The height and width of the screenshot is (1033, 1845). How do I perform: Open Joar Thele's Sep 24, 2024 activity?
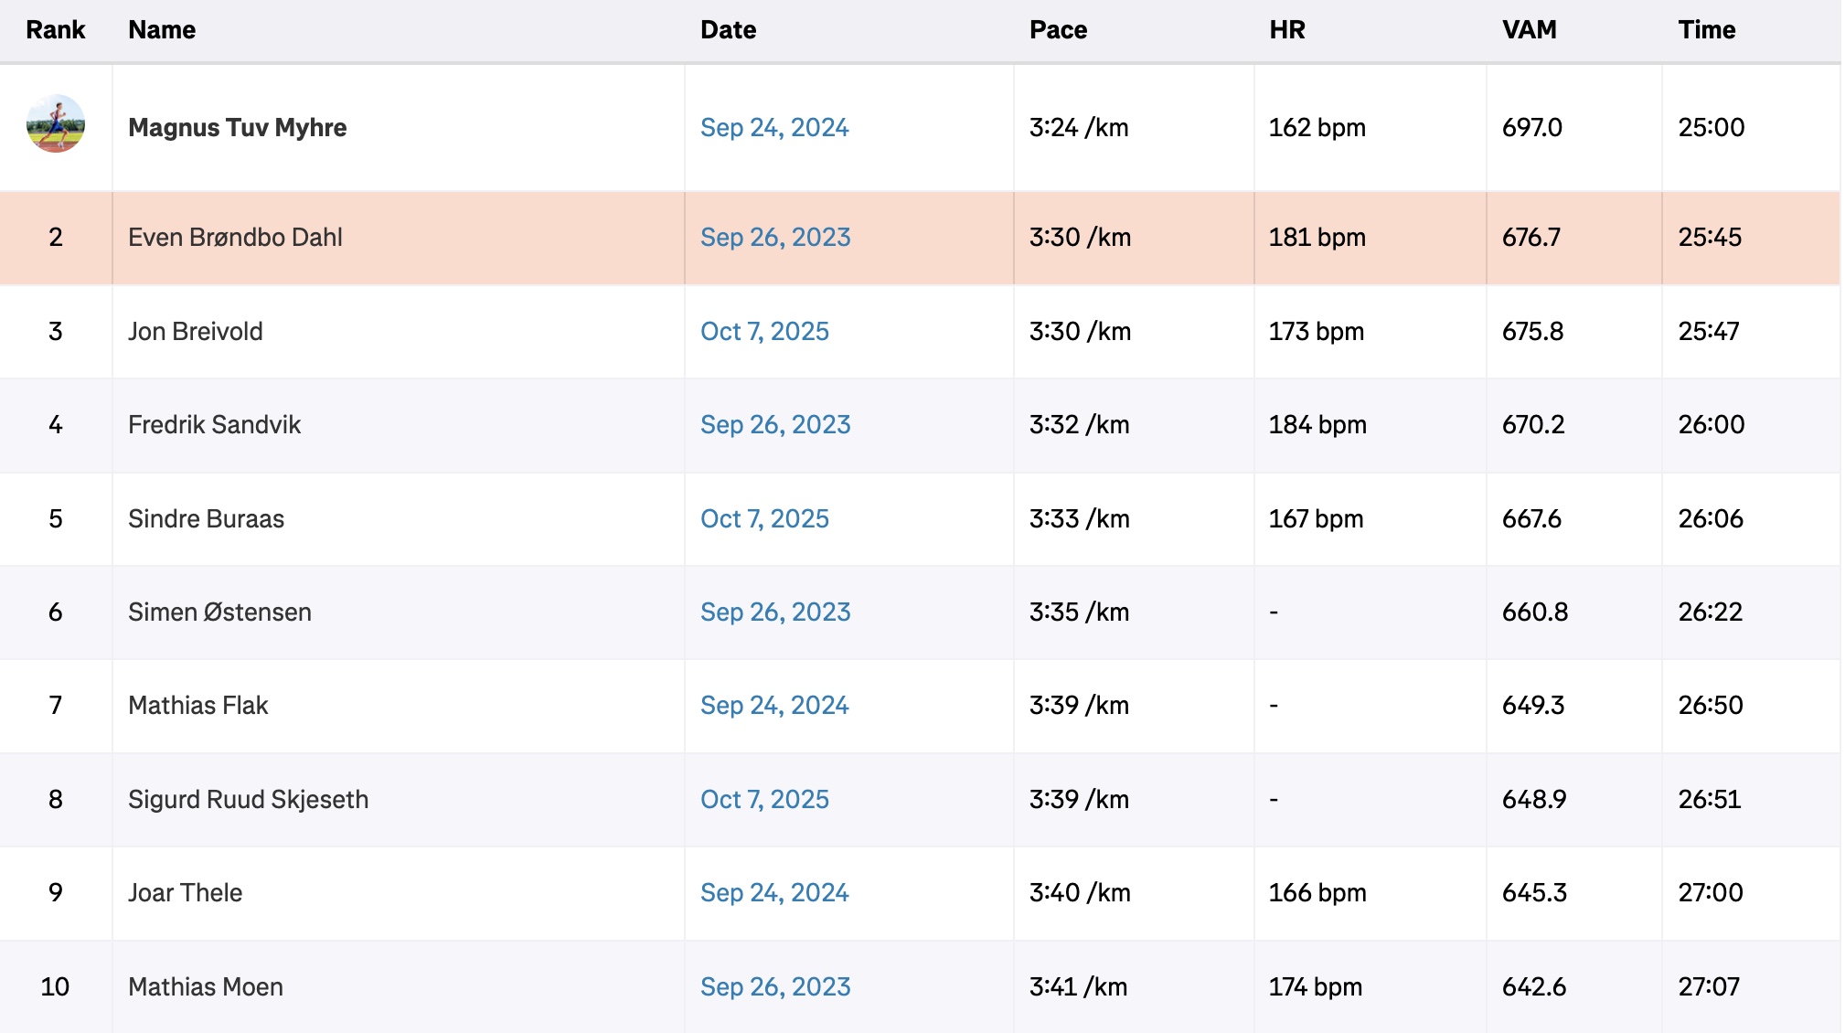[773, 892]
